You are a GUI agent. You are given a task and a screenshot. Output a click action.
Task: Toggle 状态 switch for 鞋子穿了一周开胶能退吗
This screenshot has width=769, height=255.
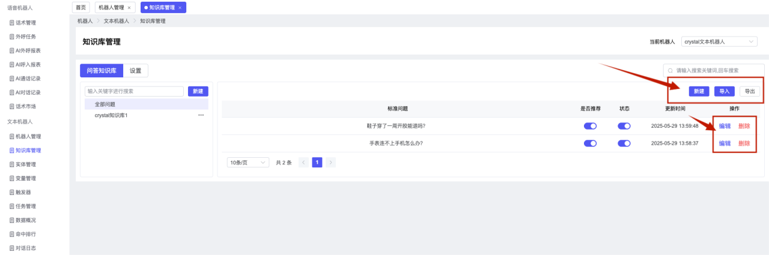624,126
